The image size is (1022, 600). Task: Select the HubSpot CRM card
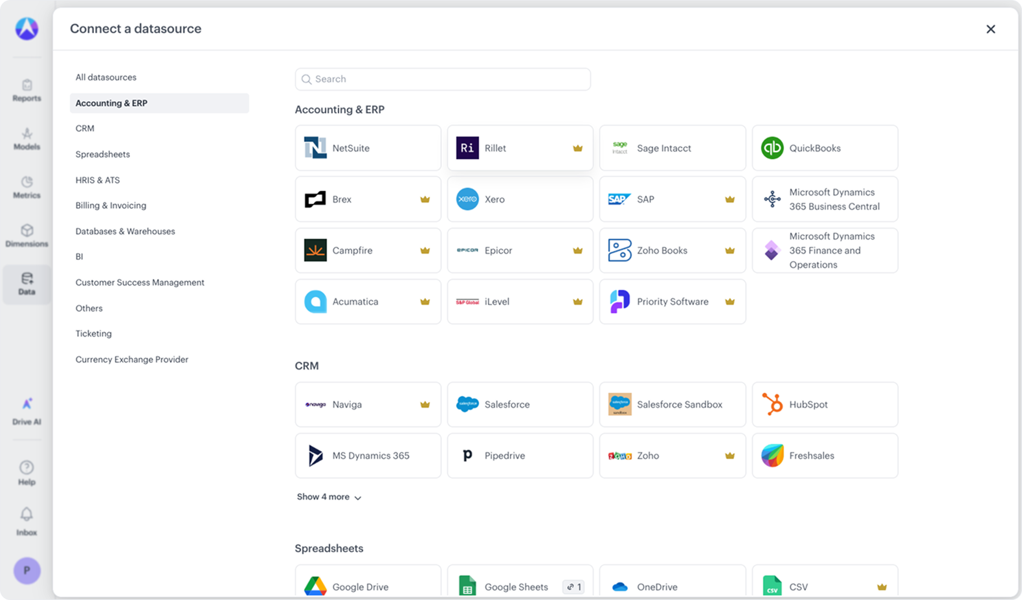[825, 405]
